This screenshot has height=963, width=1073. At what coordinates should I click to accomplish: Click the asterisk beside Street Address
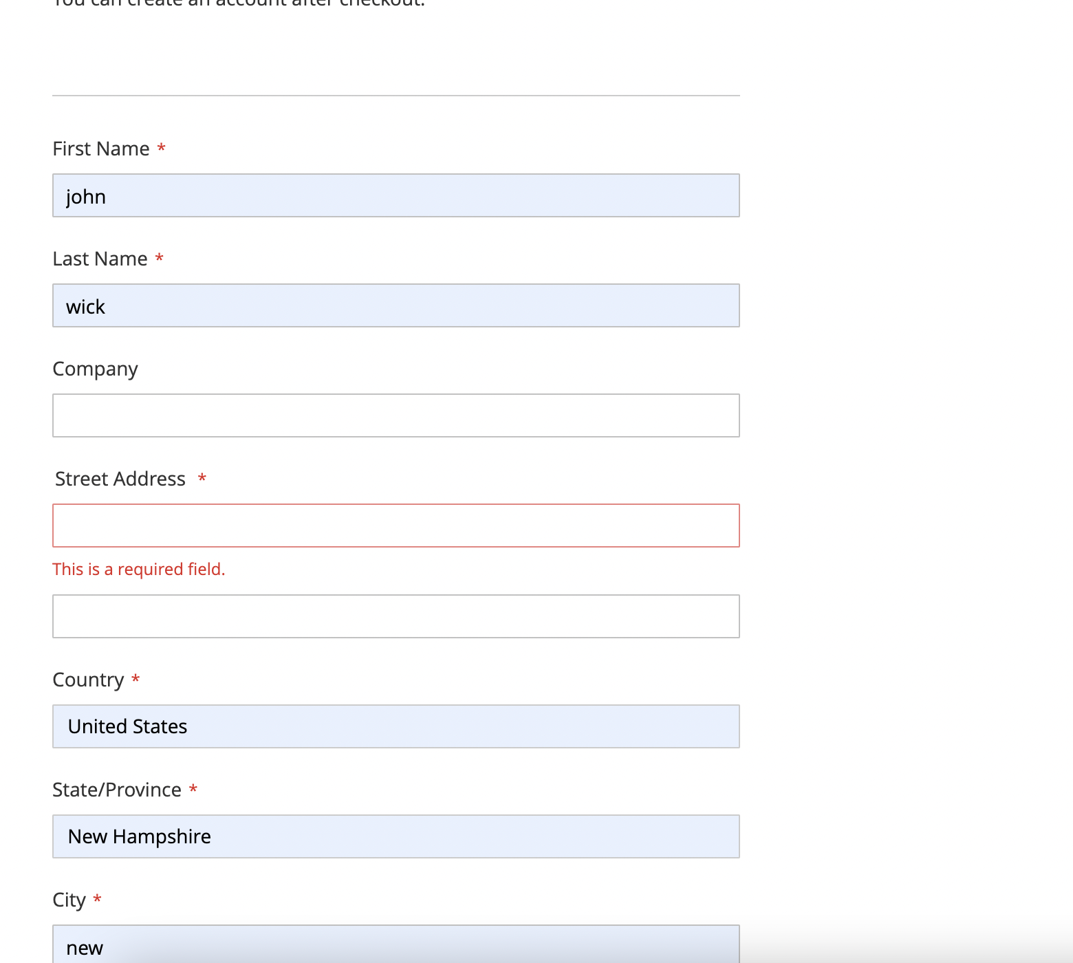click(202, 478)
